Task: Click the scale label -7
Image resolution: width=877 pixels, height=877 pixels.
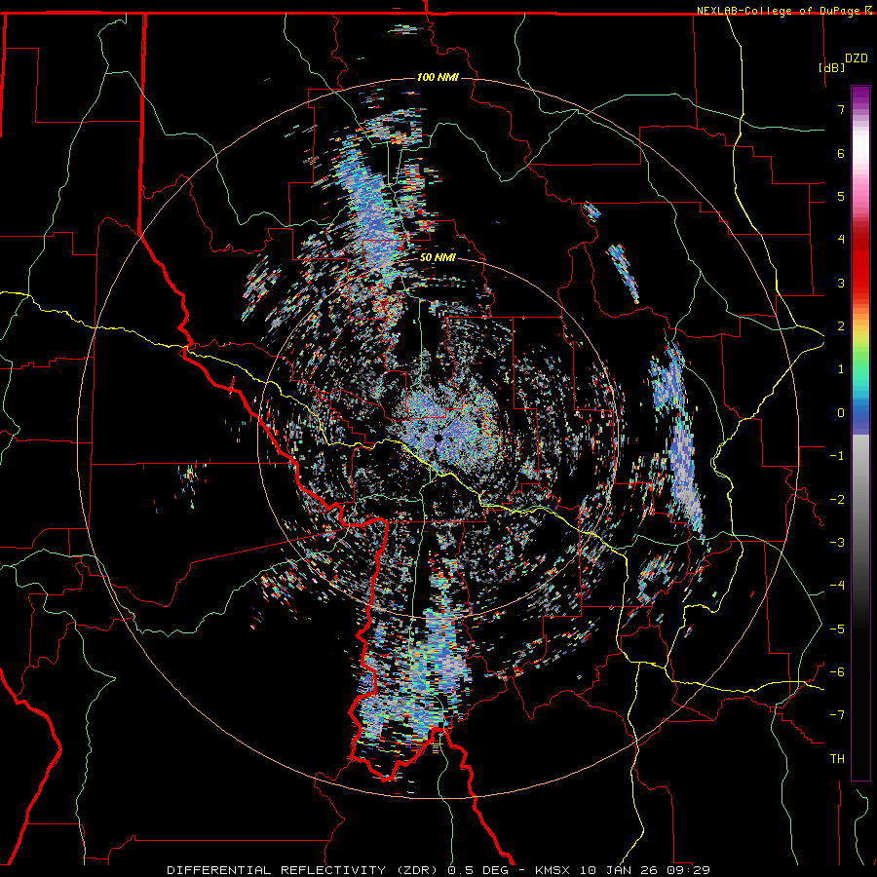Action: tap(837, 715)
